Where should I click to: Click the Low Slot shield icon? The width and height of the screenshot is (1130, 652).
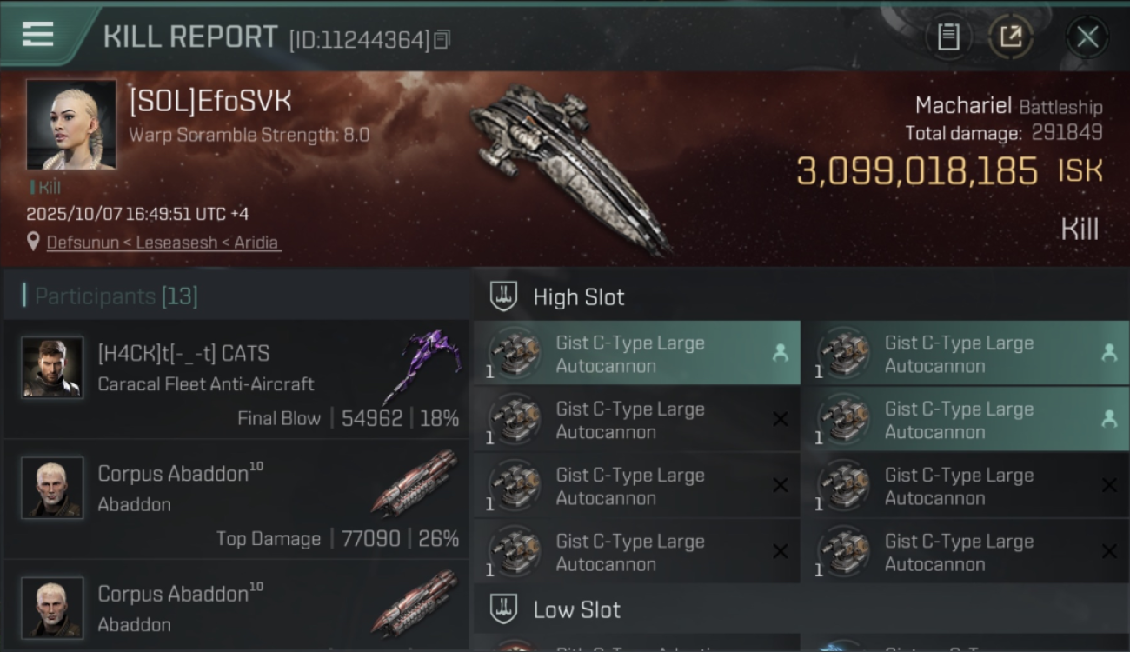pyautogui.click(x=503, y=609)
